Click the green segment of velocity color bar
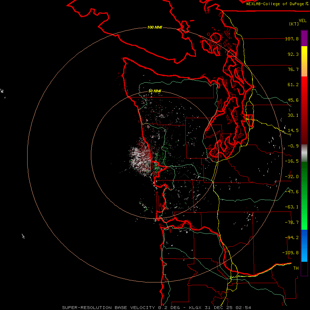 [304, 196]
